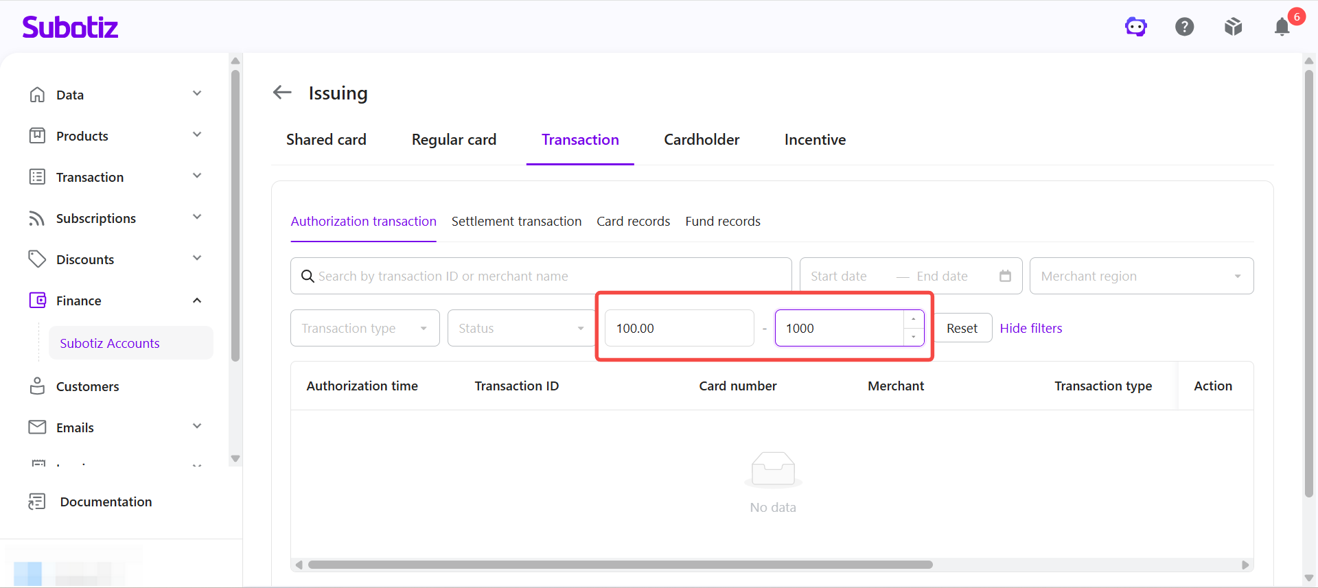Screen dimensions: 1318x588
Task: Open notifications bell icon
Action: (x=1282, y=27)
